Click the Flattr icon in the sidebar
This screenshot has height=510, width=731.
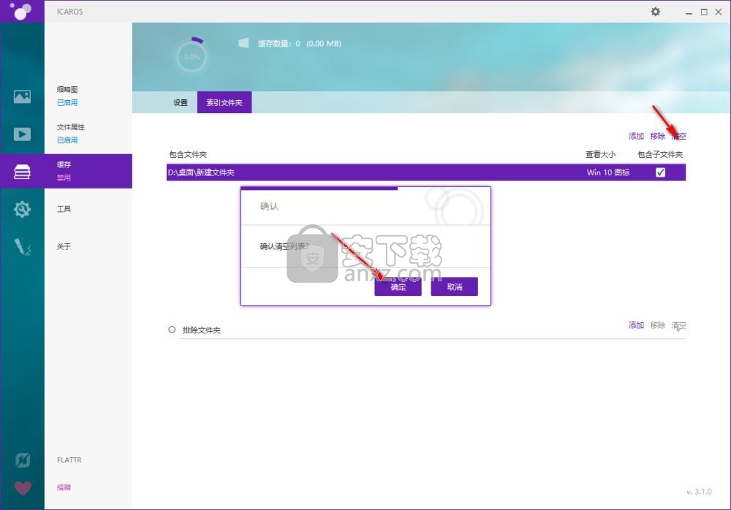23,460
